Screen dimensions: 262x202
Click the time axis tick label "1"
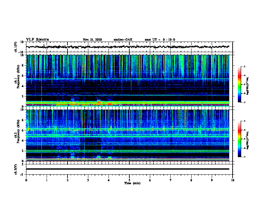[x=47, y=180]
